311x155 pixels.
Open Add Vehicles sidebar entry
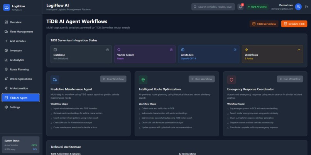click(x=20, y=41)
